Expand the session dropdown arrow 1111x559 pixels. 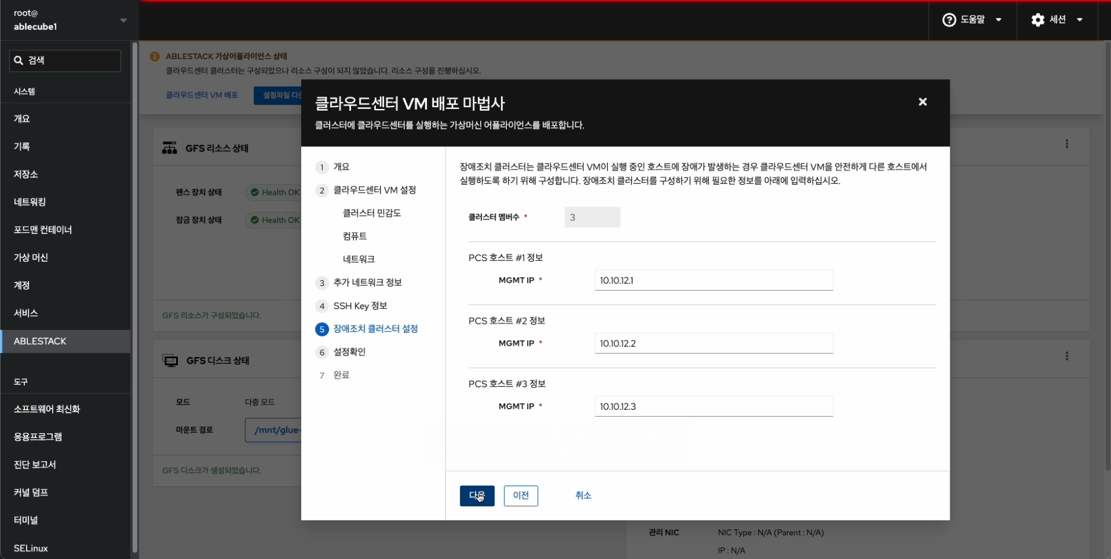click(1080, 20)
